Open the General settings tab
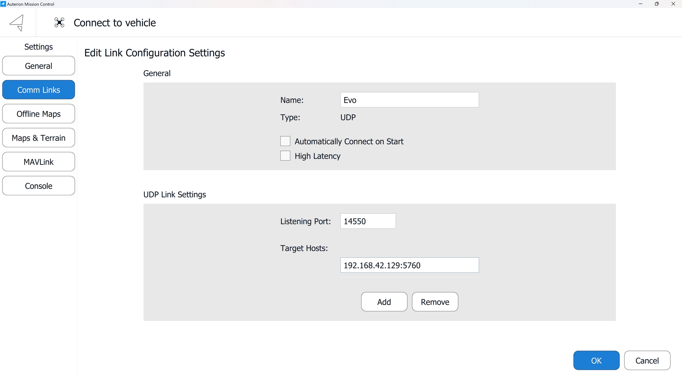682x384 pixels. [38, 66]
